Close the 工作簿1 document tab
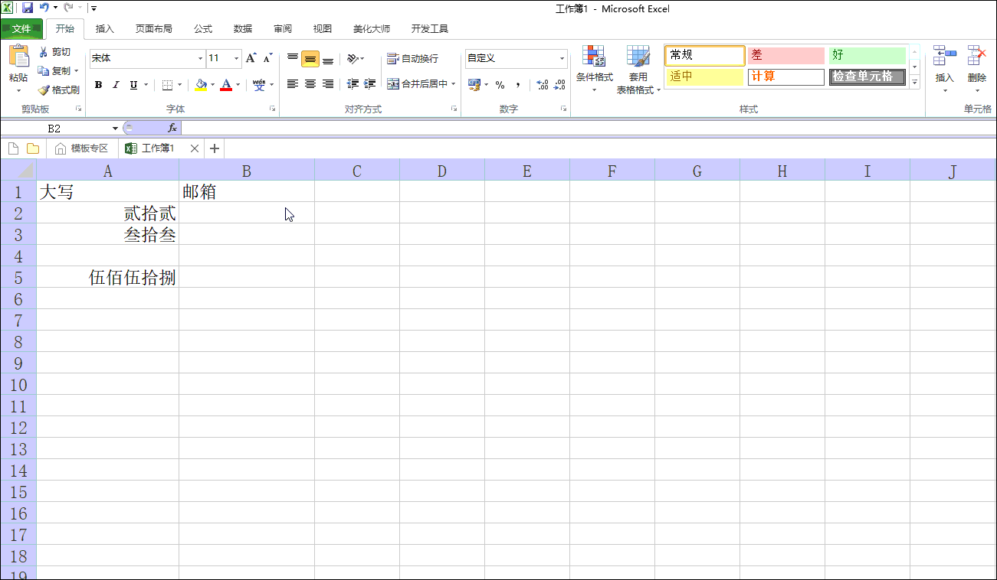This screenshot has height=580, width=997. pyautogui.click(x=195, y=148)
